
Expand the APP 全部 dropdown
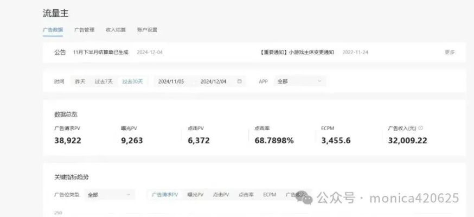[300, 81]
